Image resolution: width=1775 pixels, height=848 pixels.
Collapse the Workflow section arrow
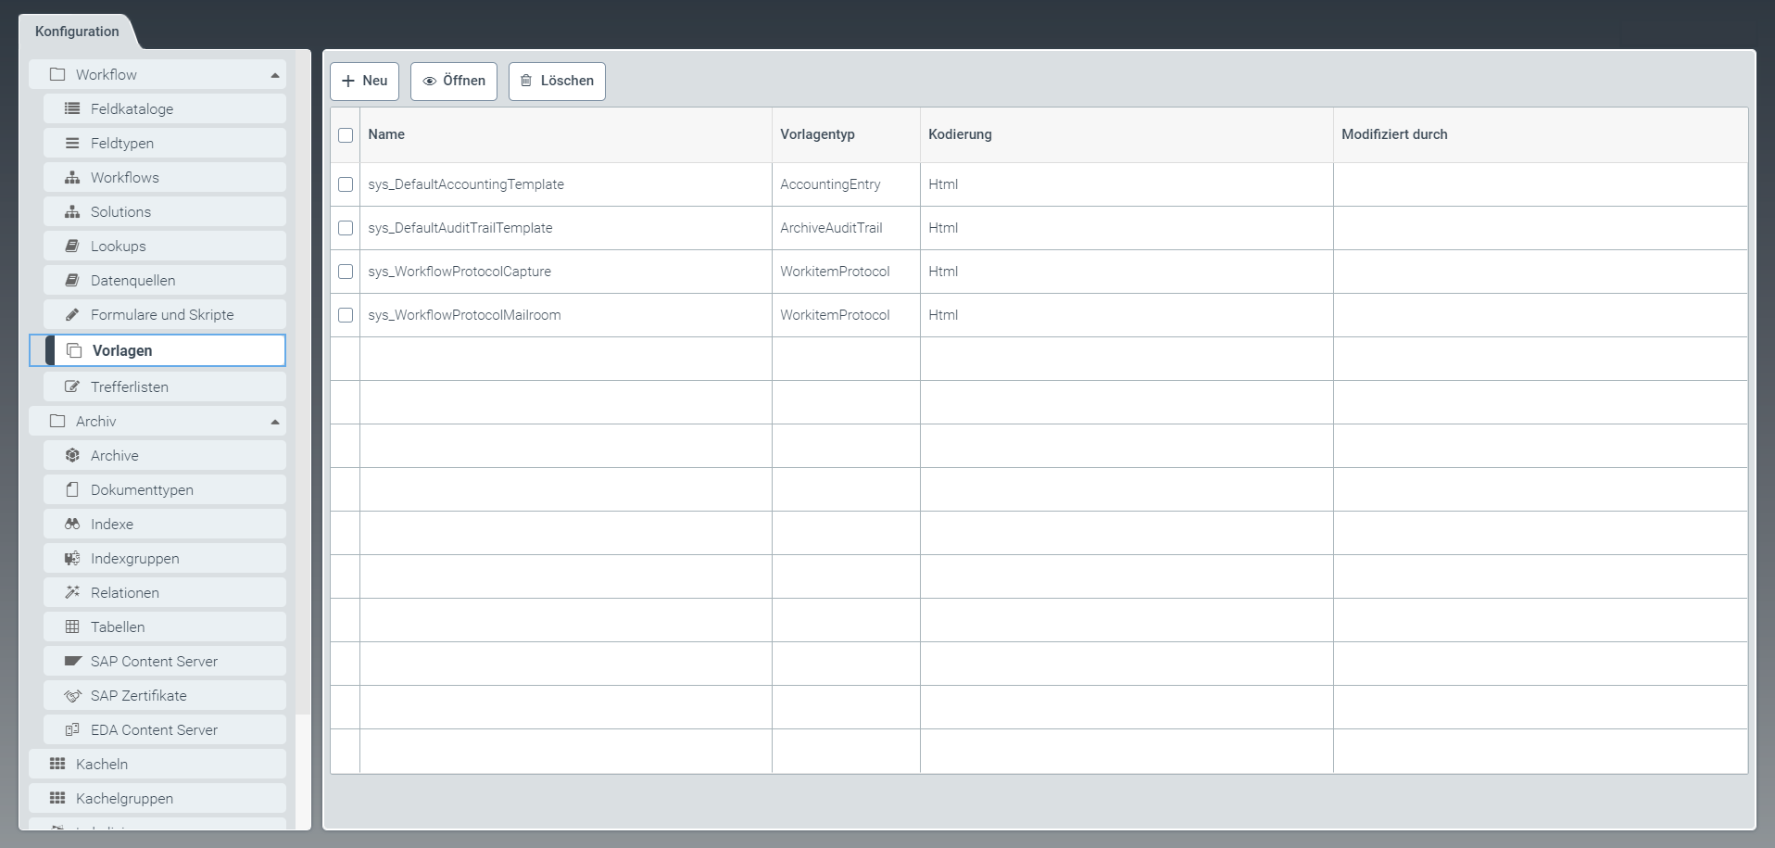click(274, 75)
